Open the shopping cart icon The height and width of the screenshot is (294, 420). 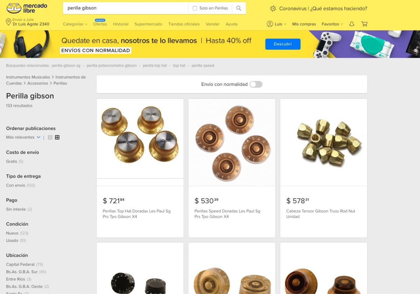tap(364, 24)
